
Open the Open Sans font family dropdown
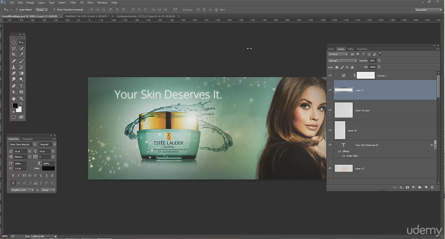point(22,145)
